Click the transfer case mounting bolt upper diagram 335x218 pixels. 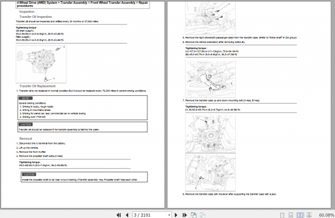point(210,134)
